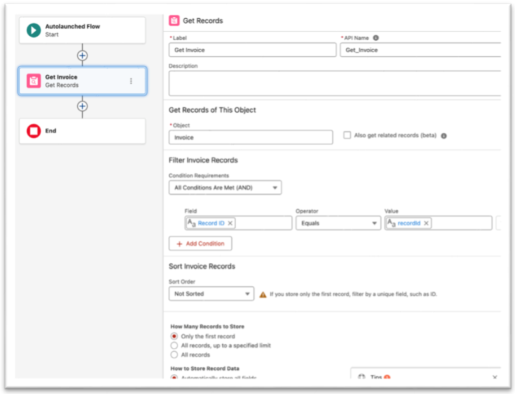Viewport: 515px width, 394px height.
Task: Add element between Get Invoice and End
Action: click(82, 106)
